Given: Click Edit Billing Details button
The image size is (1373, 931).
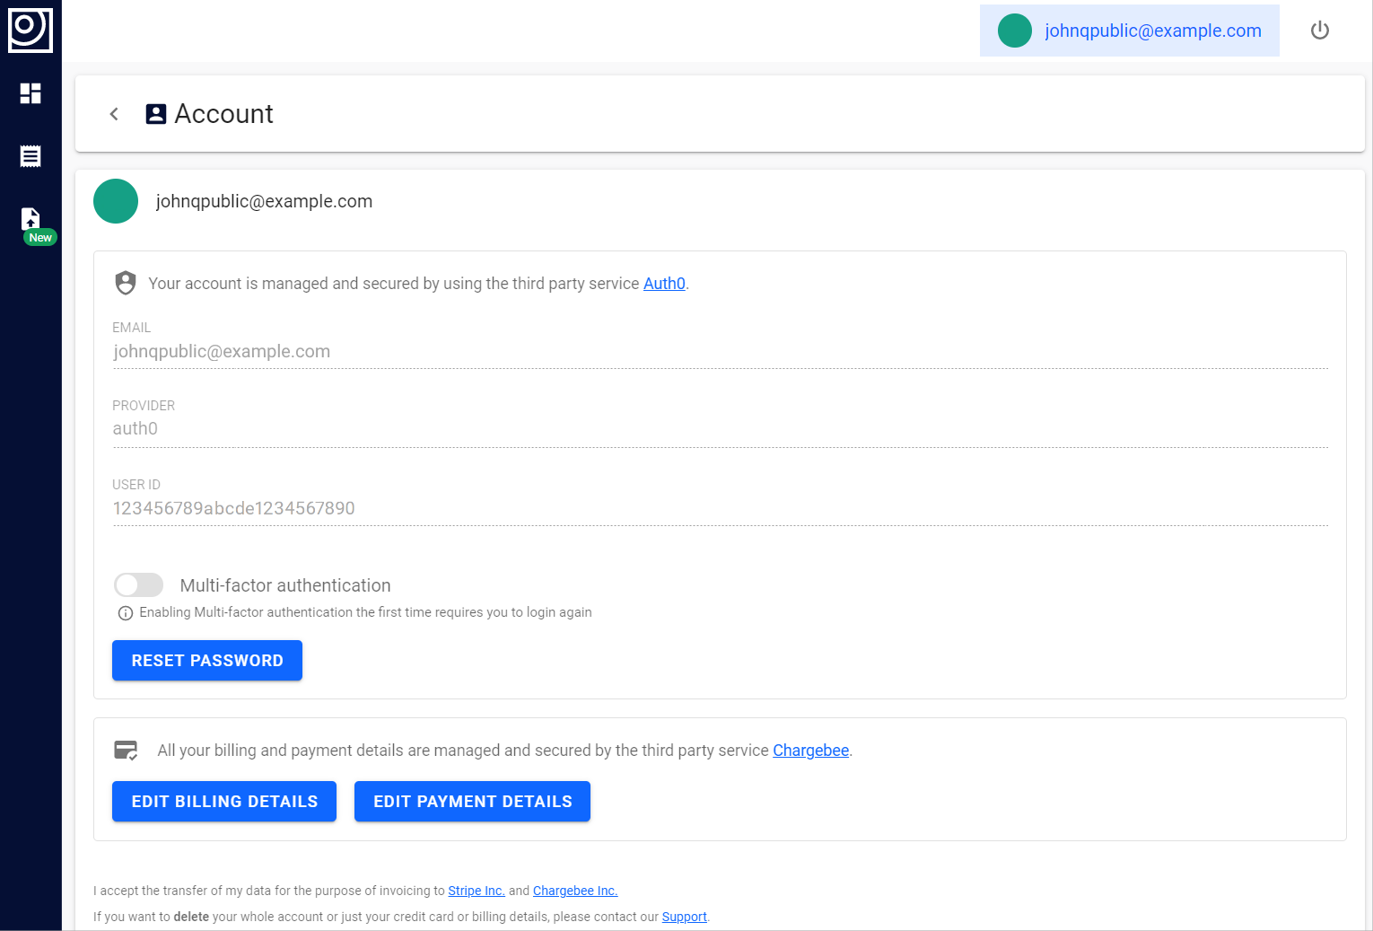Looking at the screenshot, I should [224, 801].
